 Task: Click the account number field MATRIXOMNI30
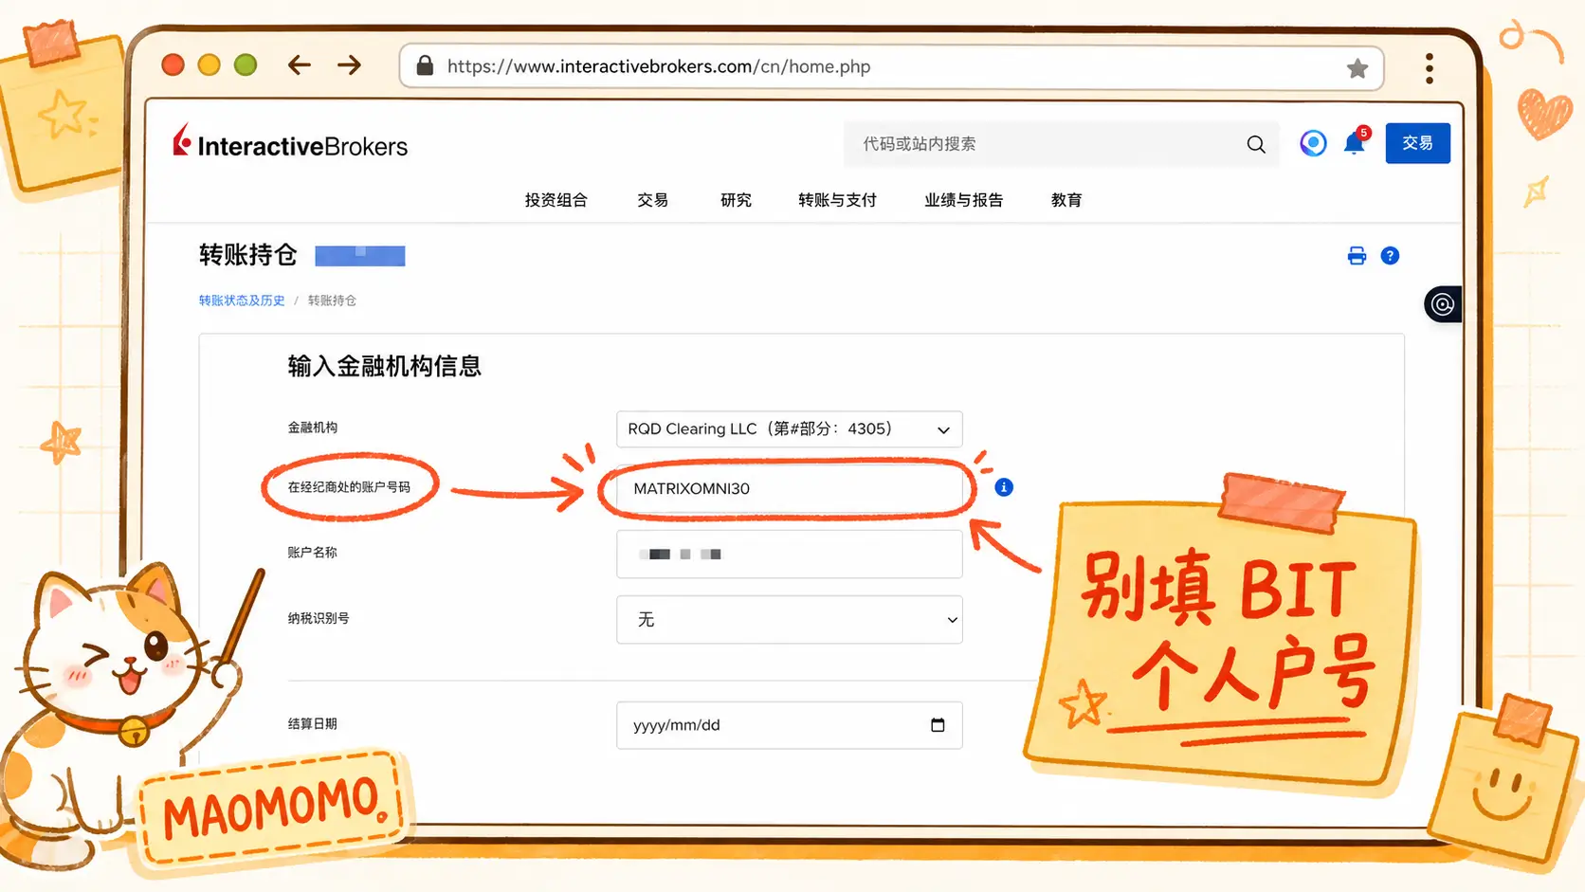pyautogui.click(x=790, y=488)
